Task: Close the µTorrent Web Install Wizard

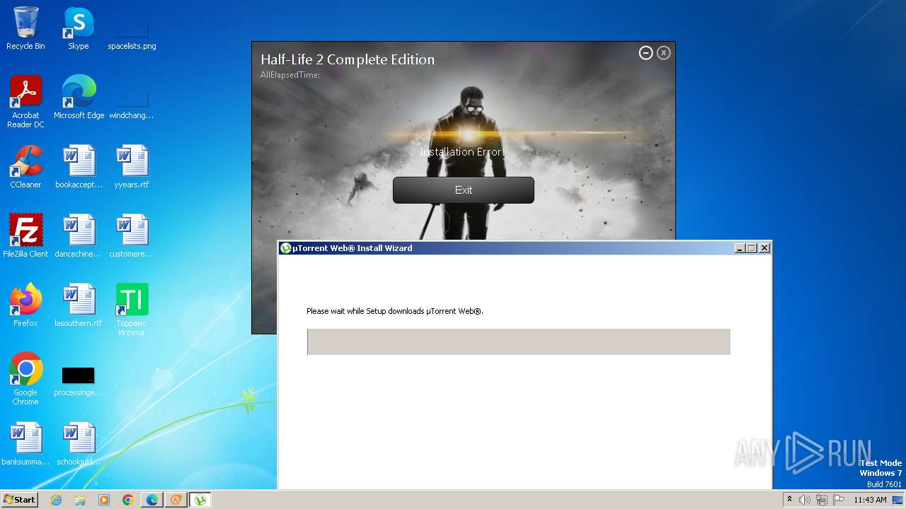Action: (x=764, y=248)
